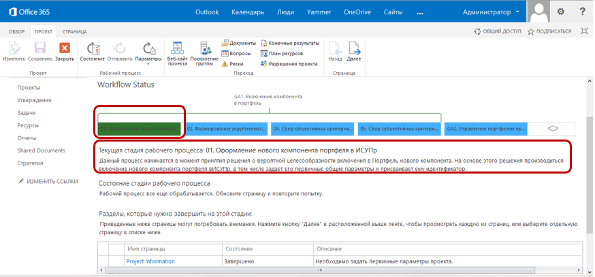Open Утверждения in the left navigation
This screenshot has width=595, height=277.
click(34, 100)
